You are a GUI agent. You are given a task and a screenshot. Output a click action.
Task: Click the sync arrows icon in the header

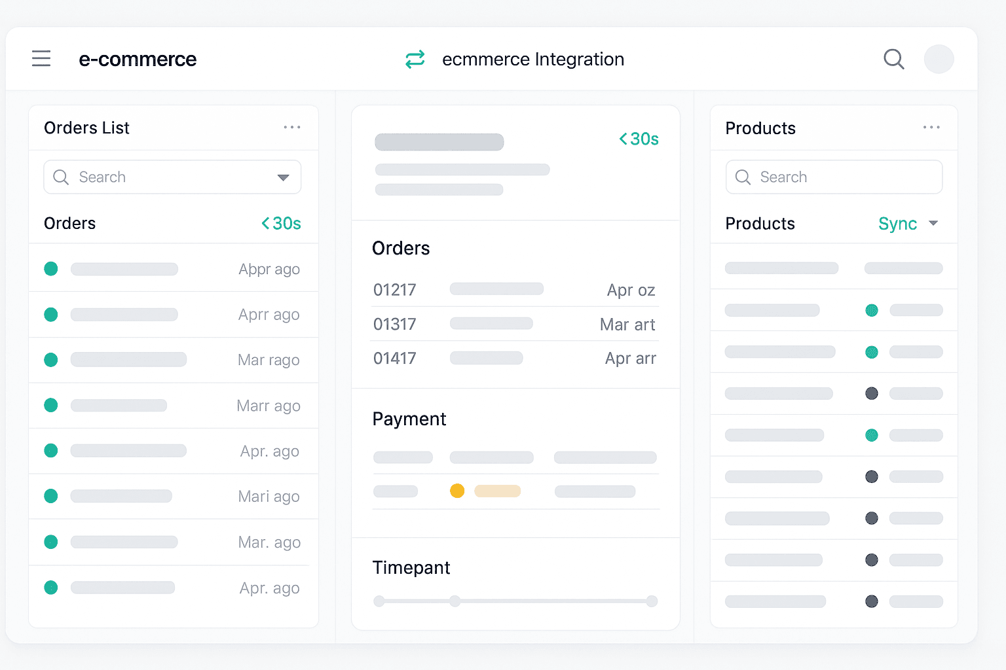click(x=415, y=59)
